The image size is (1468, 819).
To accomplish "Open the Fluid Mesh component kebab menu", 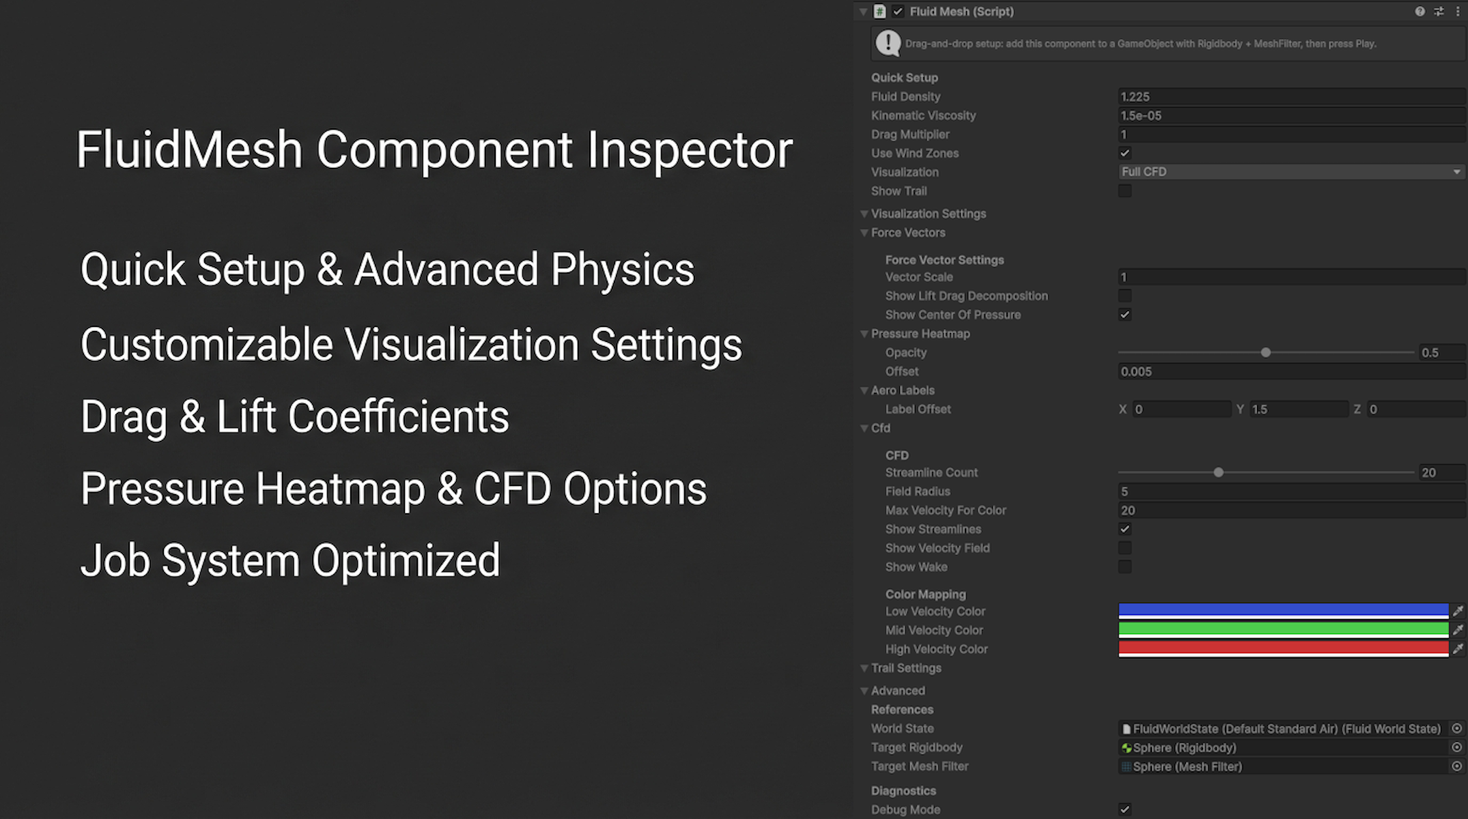I will (1458, 12).
